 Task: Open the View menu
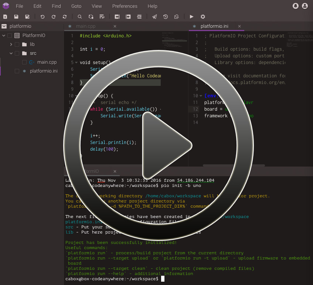pos(96,6)
